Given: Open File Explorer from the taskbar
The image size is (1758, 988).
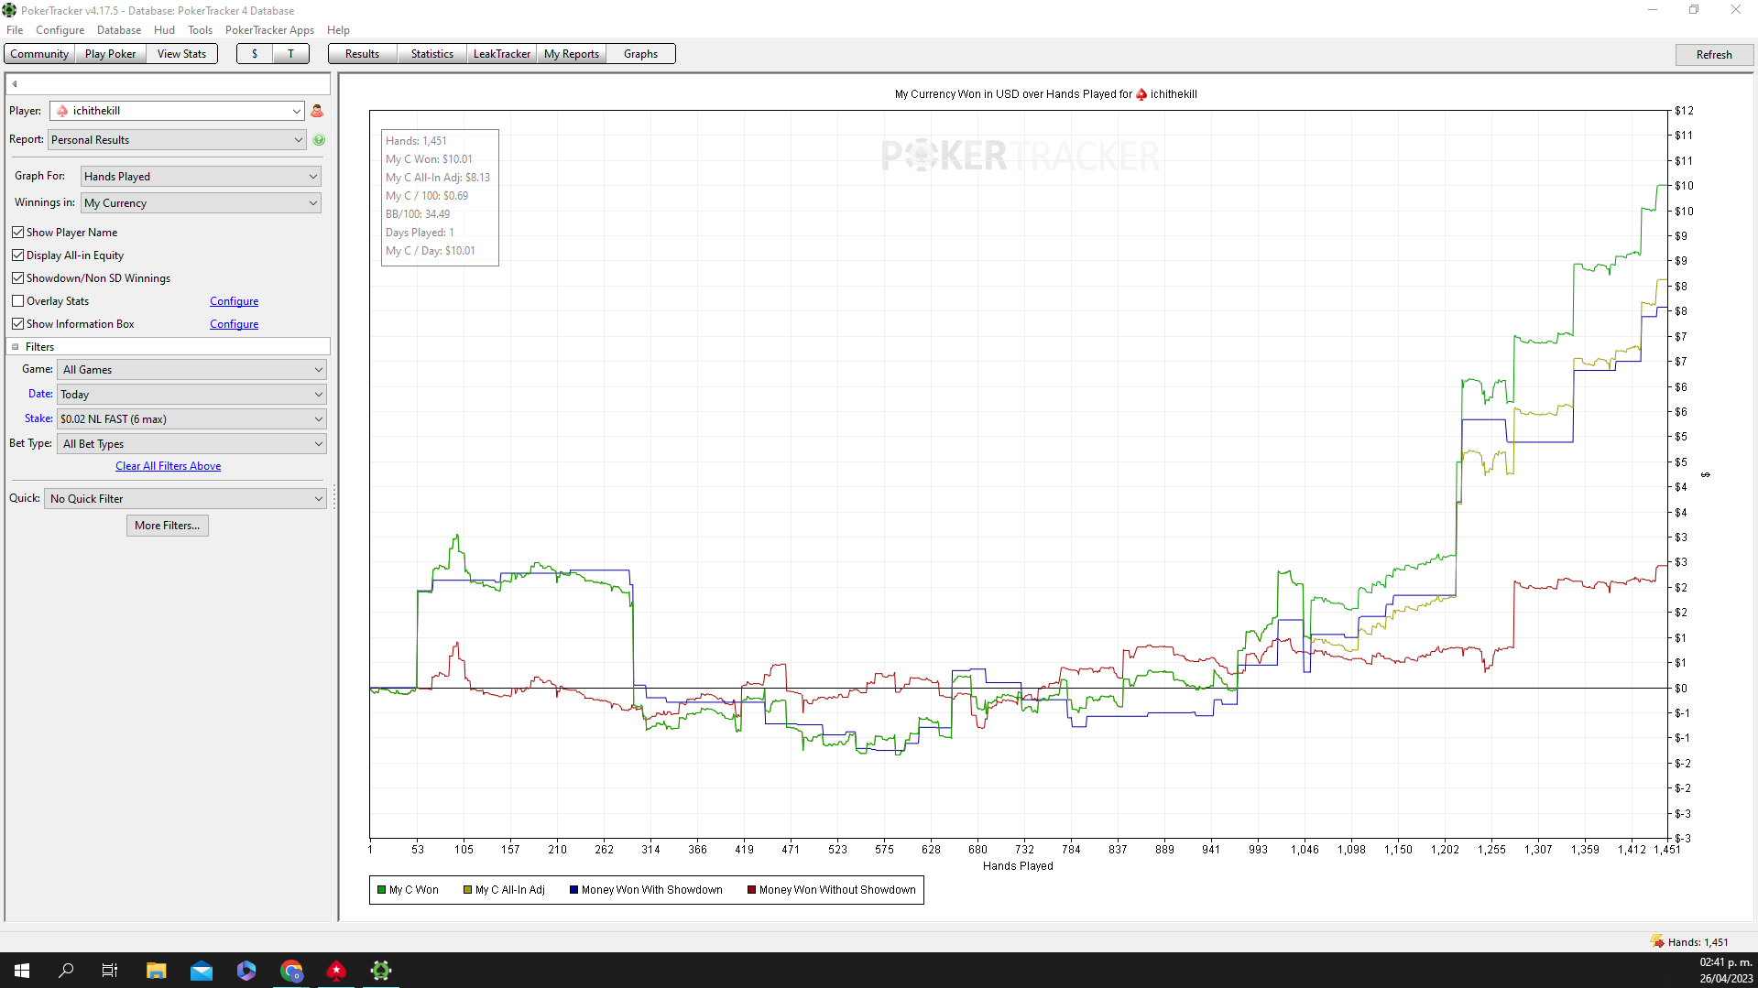Looking at the screenshot, I should pyautogui.click(x=156, y=971).
